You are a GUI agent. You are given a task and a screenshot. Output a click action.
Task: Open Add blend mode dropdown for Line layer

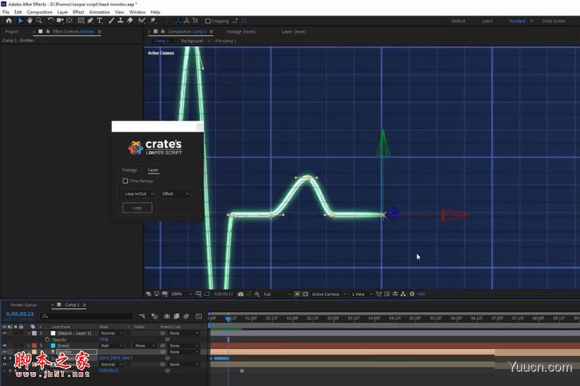click(x=111, y=345)
